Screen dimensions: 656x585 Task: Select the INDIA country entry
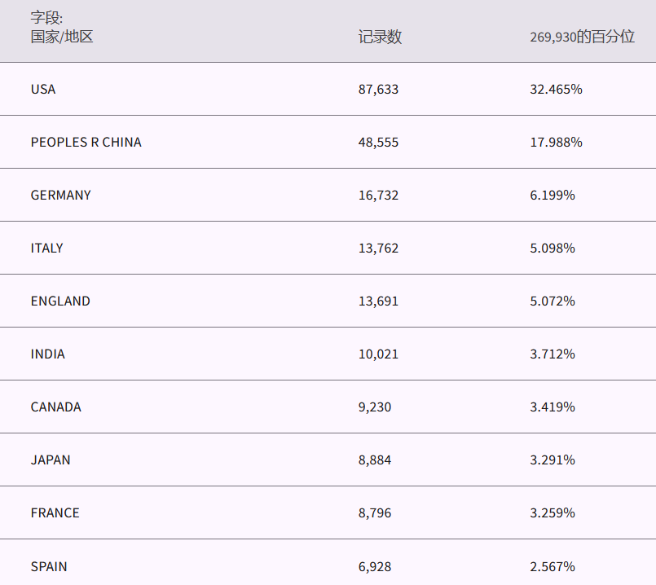47,354
